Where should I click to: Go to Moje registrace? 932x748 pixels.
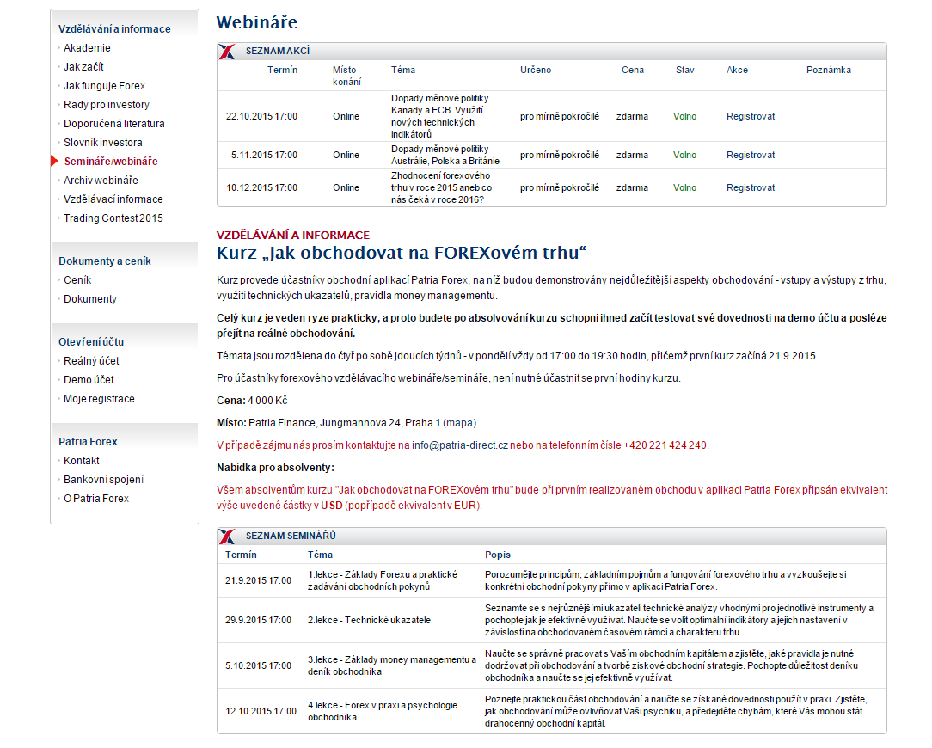99,400
